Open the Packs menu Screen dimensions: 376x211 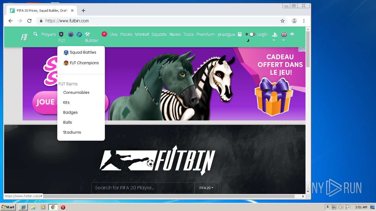pos(126,34)
